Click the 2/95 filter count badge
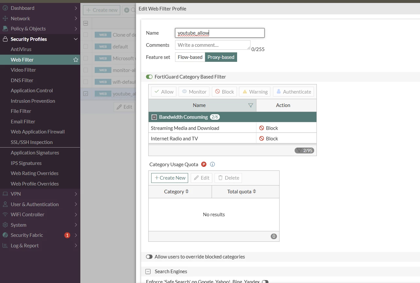Screen dimensions: 420x283 pos(304,150)
